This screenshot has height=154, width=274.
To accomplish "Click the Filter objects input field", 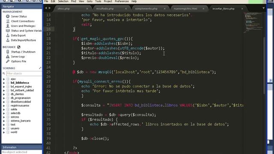I will [x=24, y=74].
